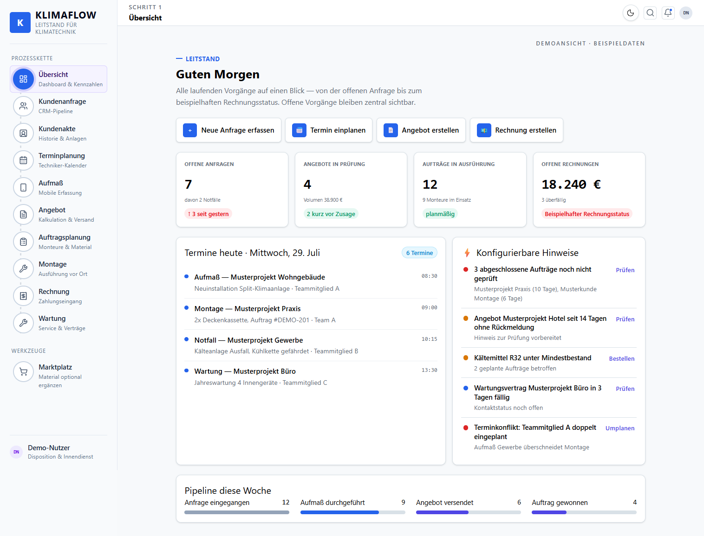Click Neue Anfrage erfassen button text
Viewport: 704px width, 536px height.
click(238, 130)
